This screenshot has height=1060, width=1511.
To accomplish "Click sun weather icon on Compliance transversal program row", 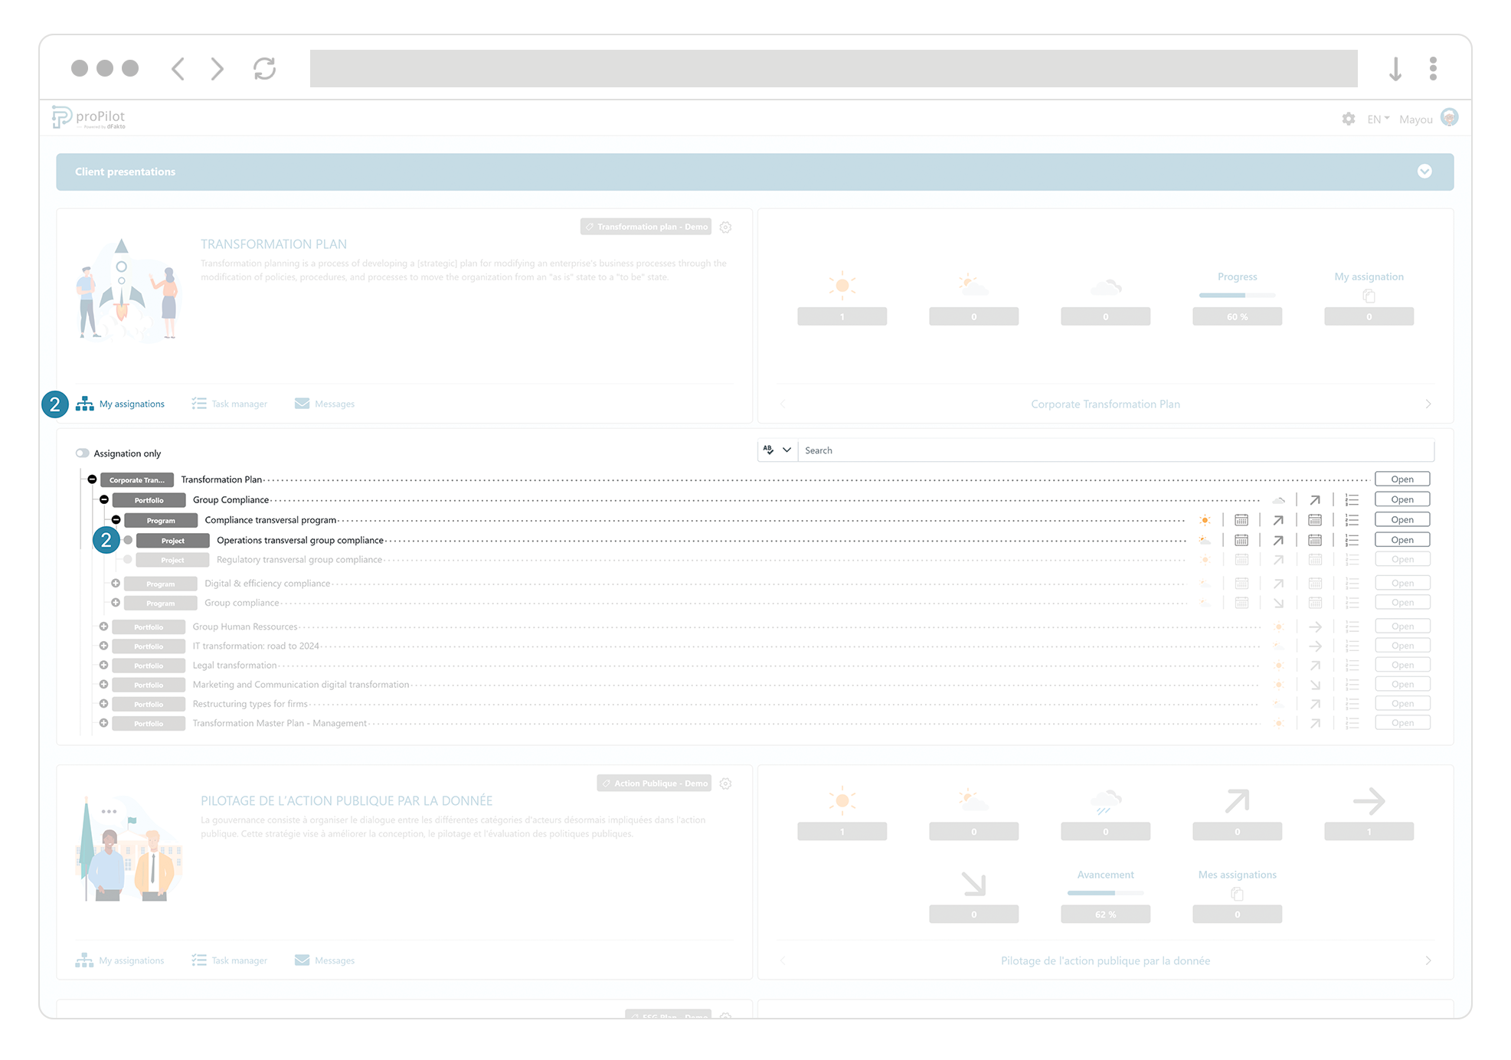I will click(x=1205, y=520).
